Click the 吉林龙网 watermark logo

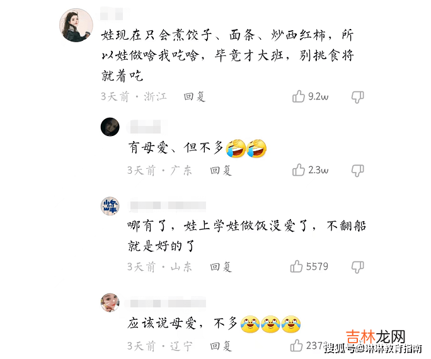(376, 337)
